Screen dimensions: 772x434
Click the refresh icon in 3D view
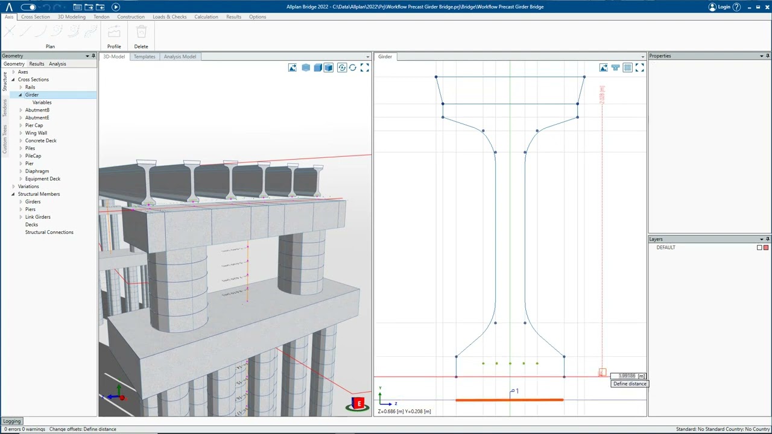point(353,68)
